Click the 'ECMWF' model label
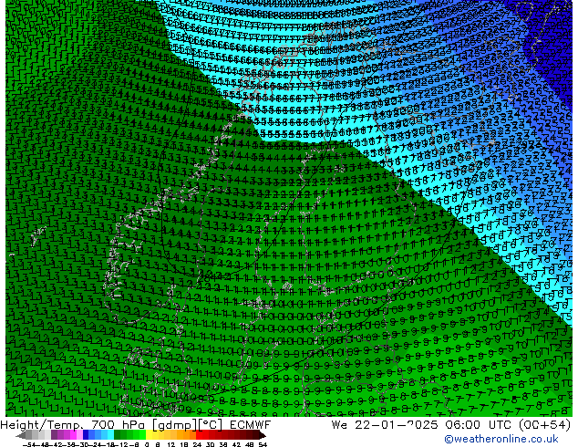The height and width of the screenshot is (447, 578). tap(251, 425)
